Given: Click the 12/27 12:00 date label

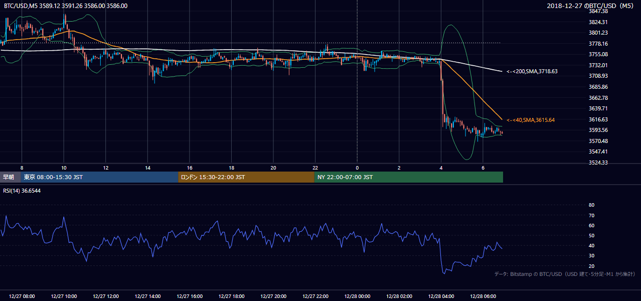Looking at the screenshot, I should coord(105,296).
